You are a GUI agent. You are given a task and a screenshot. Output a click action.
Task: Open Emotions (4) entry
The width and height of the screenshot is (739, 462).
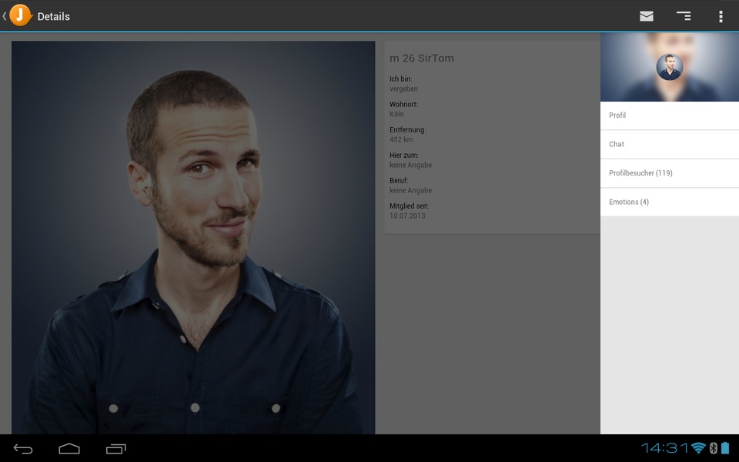tap(670, 202)
